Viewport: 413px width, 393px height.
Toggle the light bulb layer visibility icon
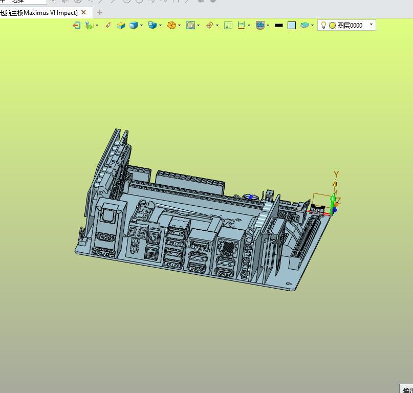[x=324, y=25]
